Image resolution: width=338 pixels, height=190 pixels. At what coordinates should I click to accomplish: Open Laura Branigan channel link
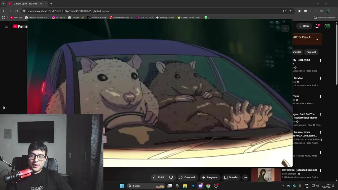(289, 174)
